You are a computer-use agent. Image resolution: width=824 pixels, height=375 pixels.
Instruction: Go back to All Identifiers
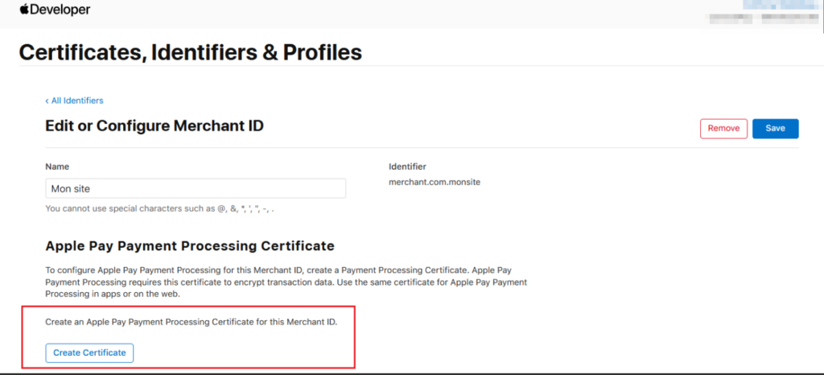click(76, 101)
